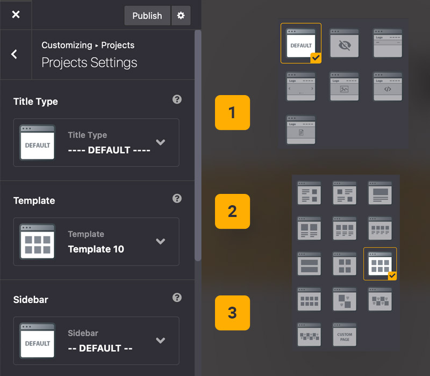Viewport: 430px width, 376px height.
Task: Select the checked DEFAULT title type option
Action: [x=301, y=44]
